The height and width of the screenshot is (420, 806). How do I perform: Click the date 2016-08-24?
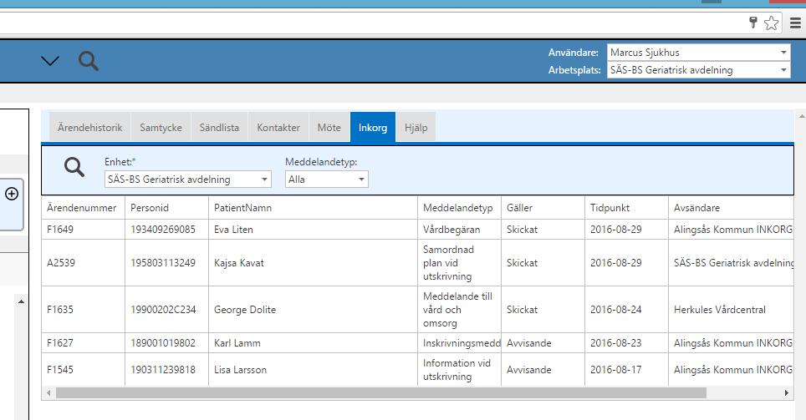[616, 310]
